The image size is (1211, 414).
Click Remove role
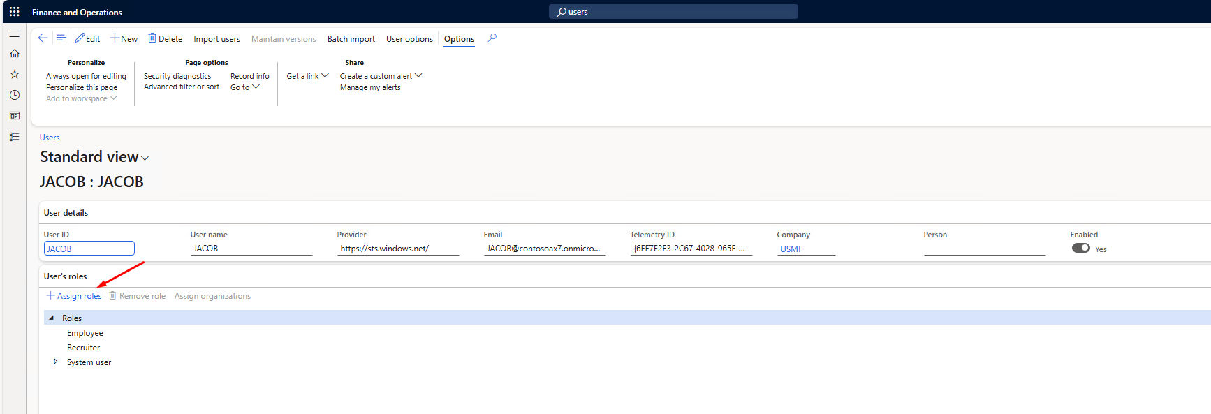click(x=137, y=296)
